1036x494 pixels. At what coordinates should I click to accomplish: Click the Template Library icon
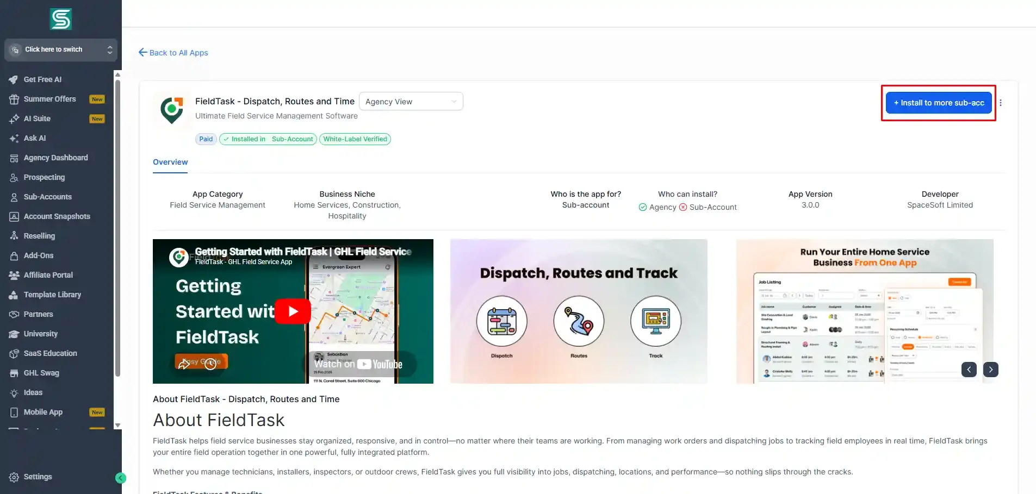pyautogui.click(x=14, y=295)
